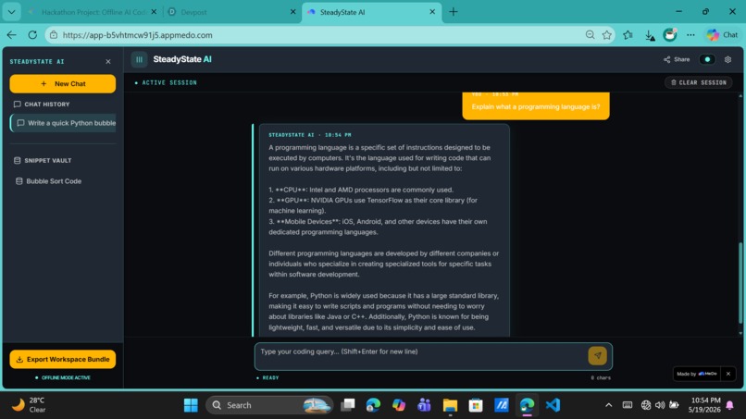Viewport: 746px width, 419px height.
Task: Open Copilot Chat in the browser
Action: (x=722, y=35)
